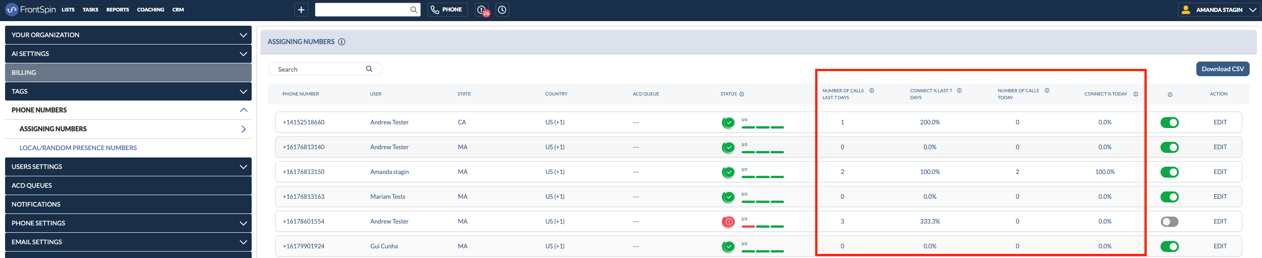The height and width of the screenshot is (258, 1262).
Task: Click 2/3 status progress bar for +16178601554
Action: coord(762,227)
